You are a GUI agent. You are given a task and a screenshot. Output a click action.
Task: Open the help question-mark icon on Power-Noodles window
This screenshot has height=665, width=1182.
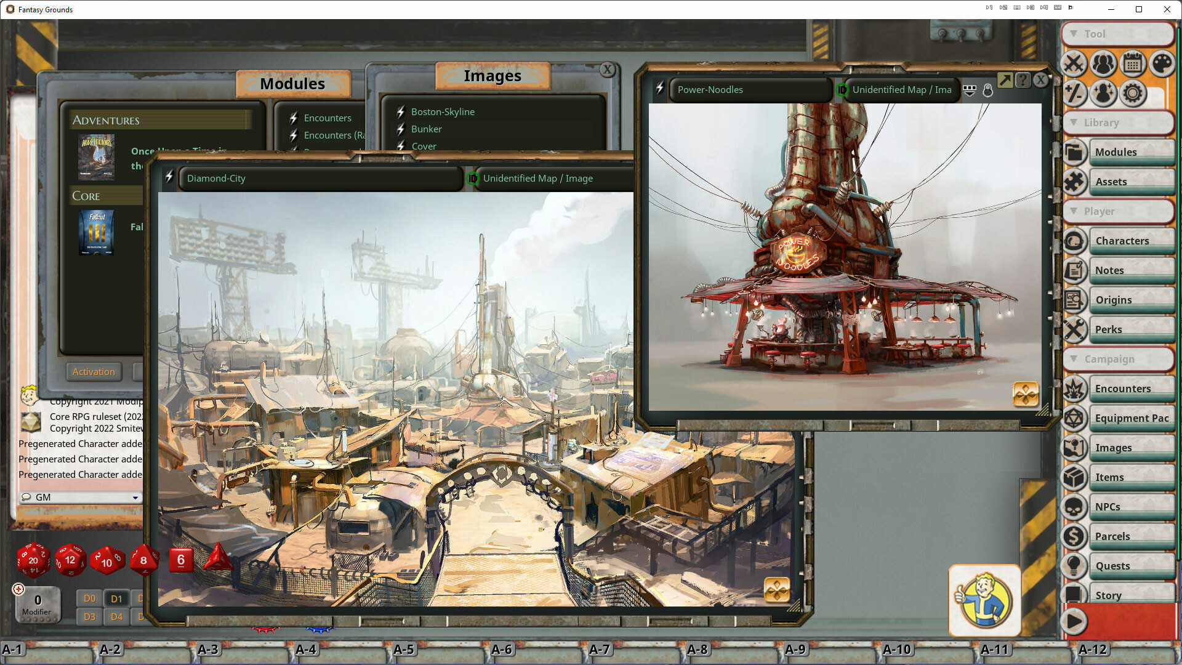click(1023, 80)
